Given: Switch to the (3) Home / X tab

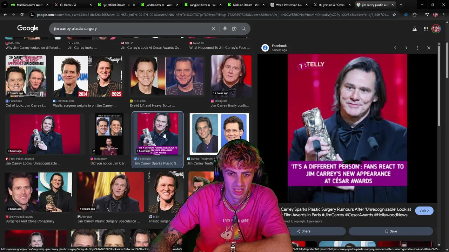Looking at the screenshot, I should (73, 5).
